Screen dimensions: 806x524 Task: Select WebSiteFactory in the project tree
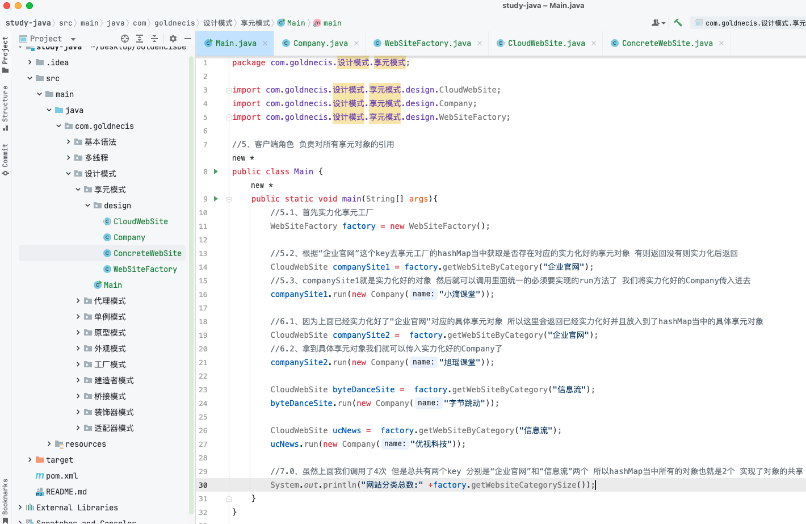coord(145,269)
